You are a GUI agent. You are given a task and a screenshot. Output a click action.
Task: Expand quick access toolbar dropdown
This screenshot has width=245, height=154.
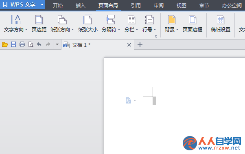[57, 44]
